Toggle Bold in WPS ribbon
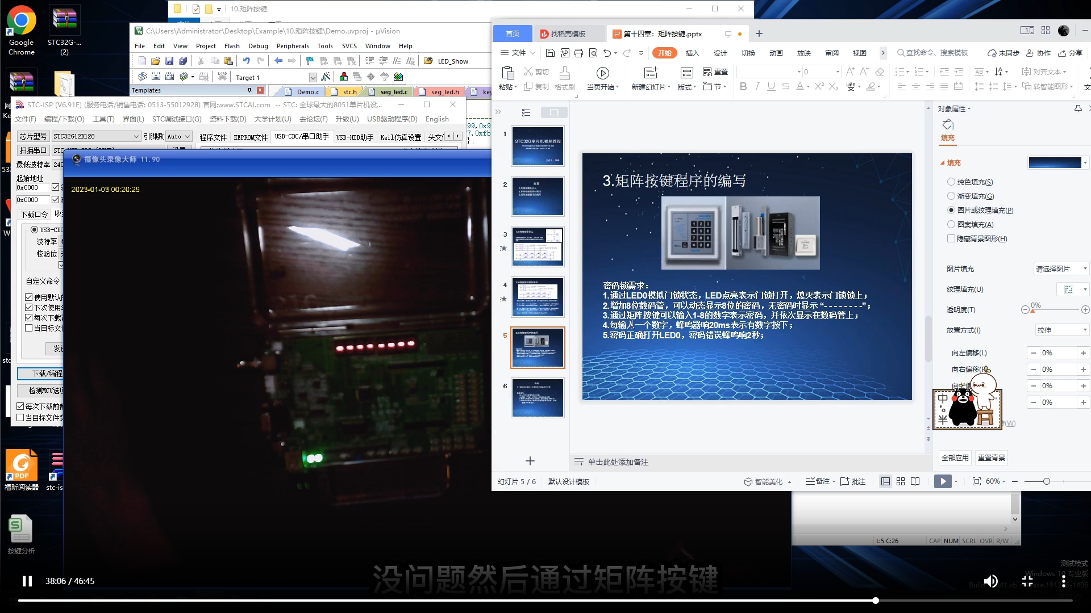Viewport: 1091px width, 613px height. tap(743, 86)
